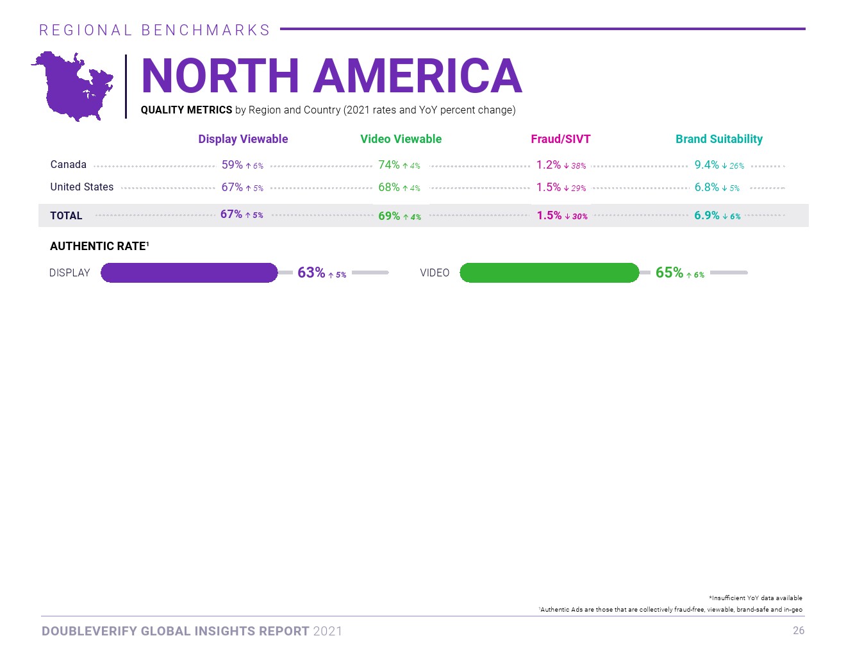Click Canada's 74% Video Viewable value
Viewport: 846px width, 654px height.
click(388, 165)
